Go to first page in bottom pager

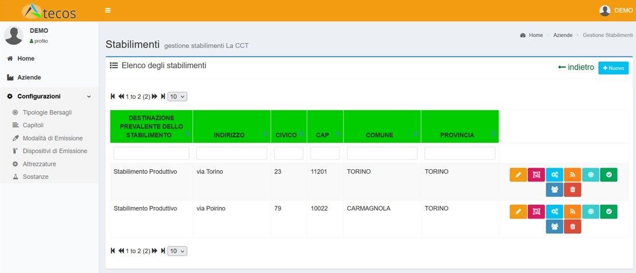(113, 251)
